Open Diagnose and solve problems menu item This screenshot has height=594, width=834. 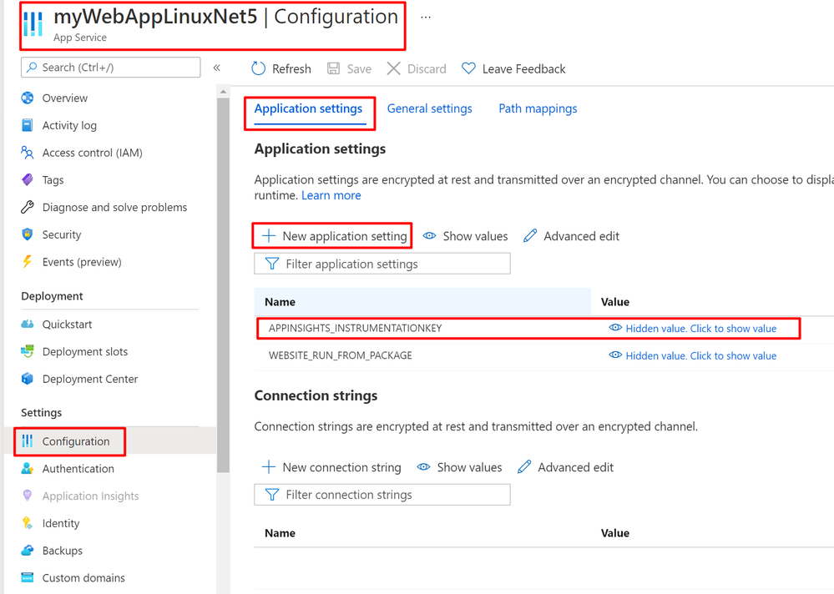click(115, 207)
